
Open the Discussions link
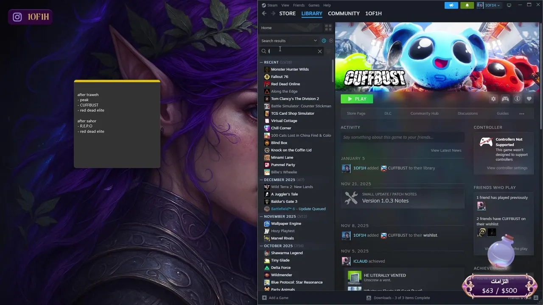(x=467, y=114)
